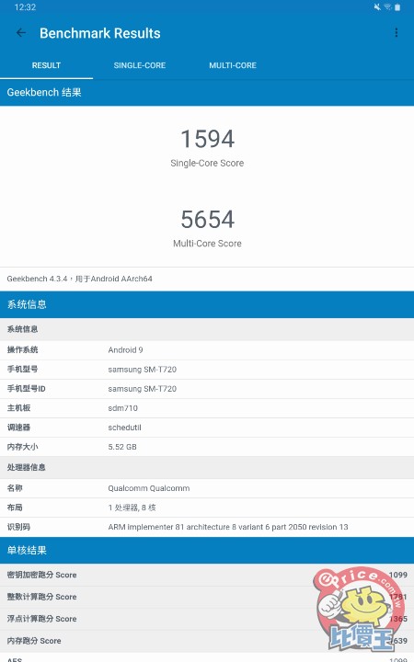
Task: Tap the Multi-Core Score label
Action: tap(207, 243)
